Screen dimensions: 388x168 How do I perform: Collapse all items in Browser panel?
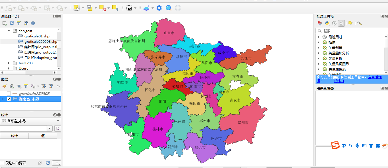26,23
